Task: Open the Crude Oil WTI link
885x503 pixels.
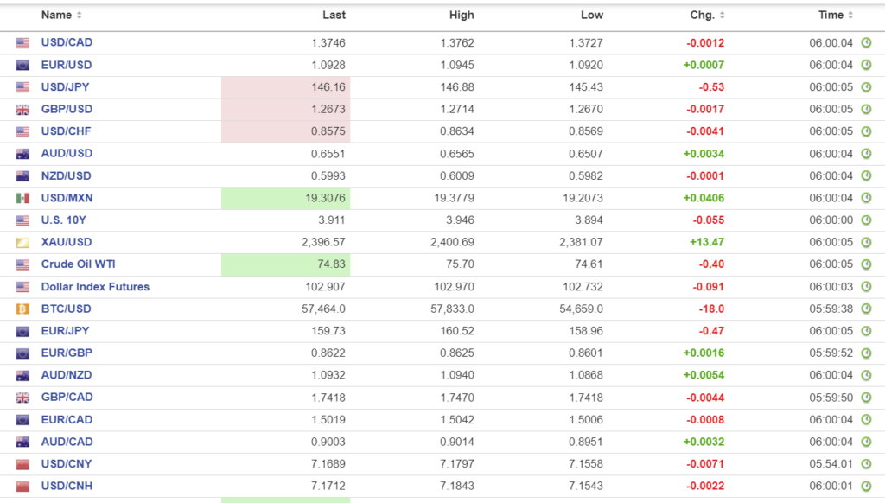Action: [x=78, y=264]
